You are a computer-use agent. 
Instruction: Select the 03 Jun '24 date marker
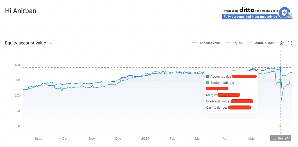pyautogui.click(x=281, y=139)
